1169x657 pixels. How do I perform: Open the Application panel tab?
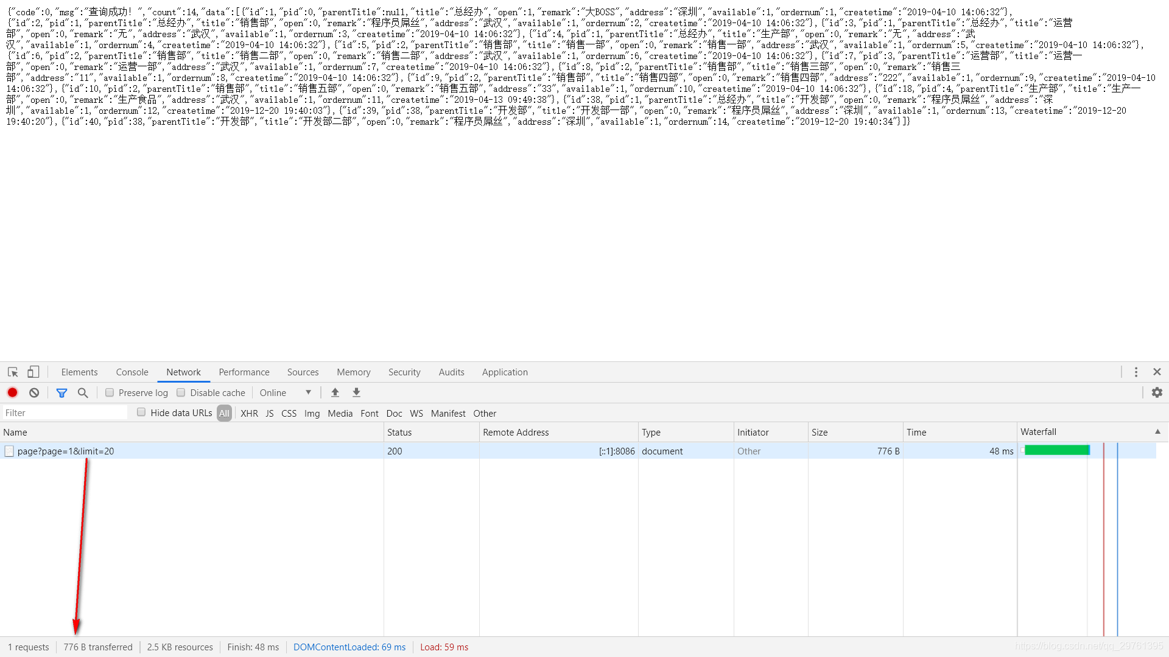[x=505, y=372]
